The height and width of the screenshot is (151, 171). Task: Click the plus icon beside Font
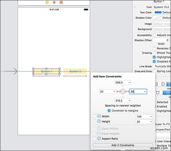pyautogui.click(x=135, y=7)
